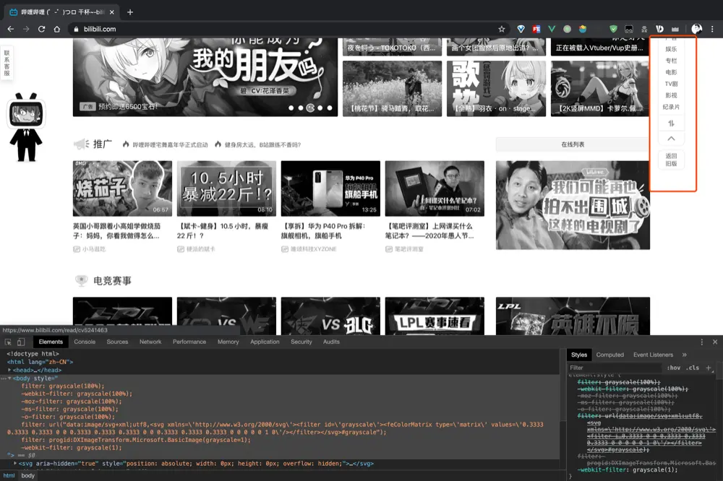Open the FE extension icon
Screen dimensions: 723x481
point(536,29)
